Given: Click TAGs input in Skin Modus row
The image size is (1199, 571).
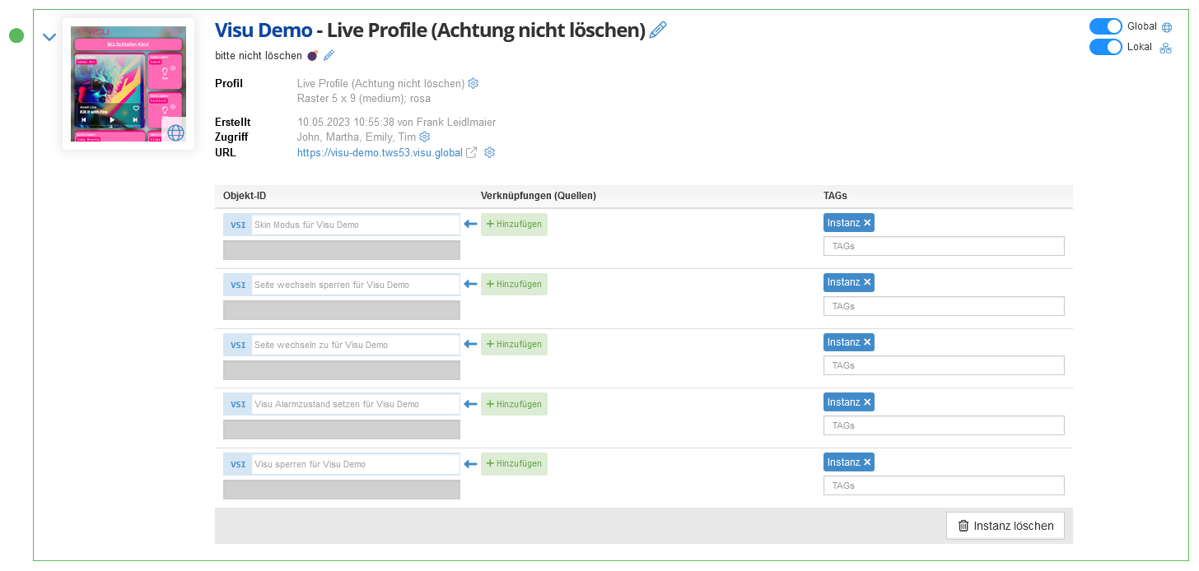Looking at the screenshot, I should 944,246.
